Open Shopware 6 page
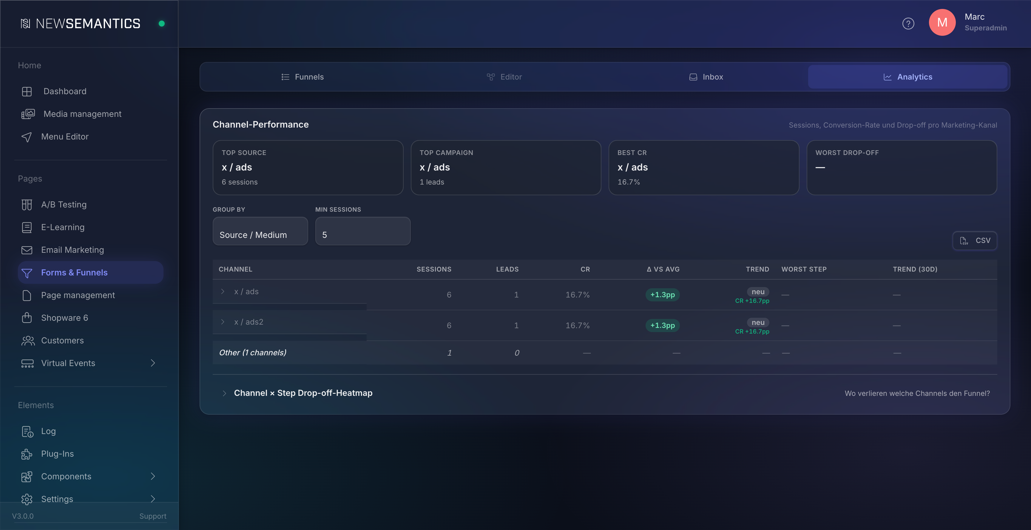The height and width of the screenshot is (530, 1031). 90,317
